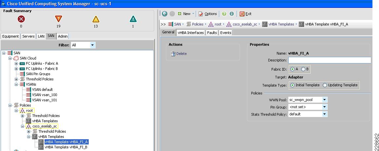This screenshot has height=151, width=379.
Task: Click the Back navigation arrow icon
Action: (165, 14)
